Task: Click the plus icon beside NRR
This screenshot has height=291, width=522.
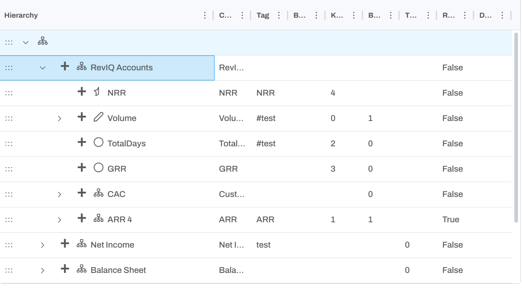Action: (x=82, y=92)
